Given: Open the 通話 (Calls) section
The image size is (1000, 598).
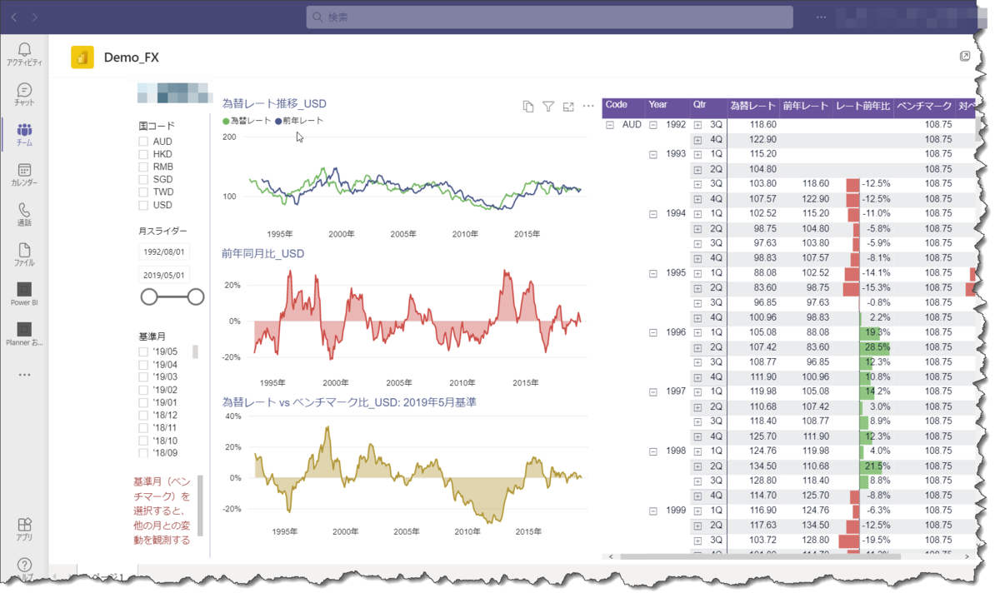Looking at the screenshot, I should tap(24, 212).
